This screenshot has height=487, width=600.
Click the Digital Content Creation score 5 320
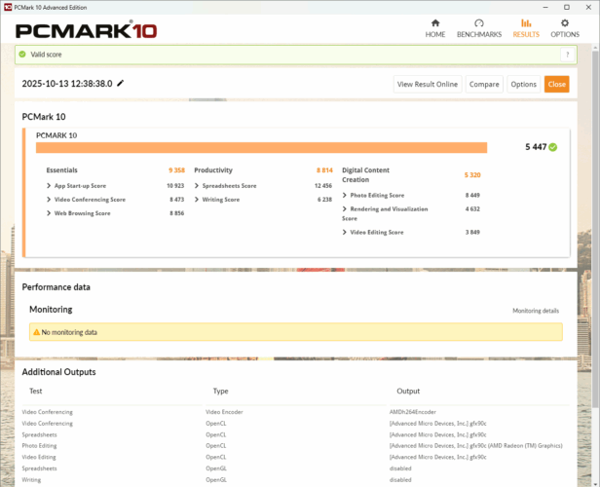point(472,174)
